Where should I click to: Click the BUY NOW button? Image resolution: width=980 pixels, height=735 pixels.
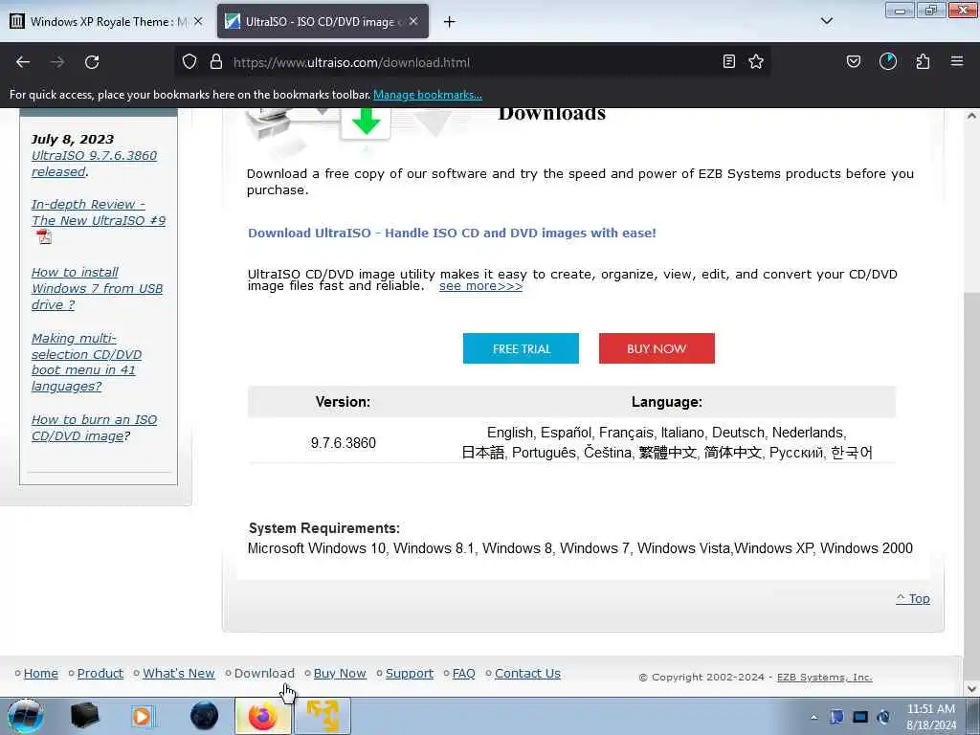click(x=657, y=348)
